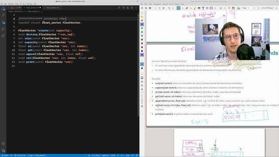Open the Pen tool options dropdown arrow
This screenshot has width=279, height=157.
[x=183, y=8]
